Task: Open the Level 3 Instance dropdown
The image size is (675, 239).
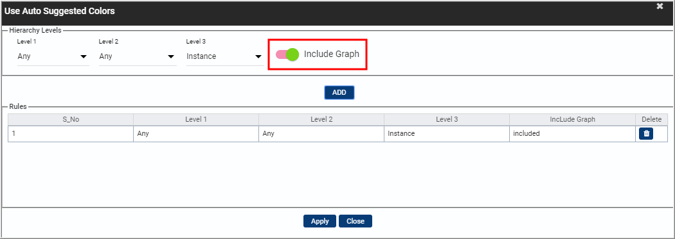Action: [x=225, y=56]
